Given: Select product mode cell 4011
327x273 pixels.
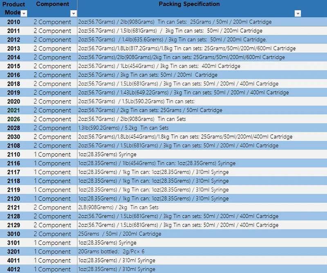Looking at the screenshot, I should 14,260.
